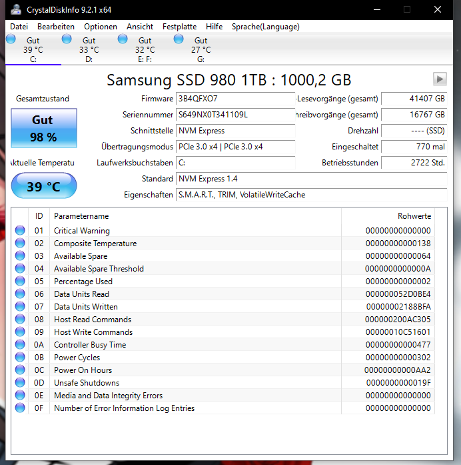
Task: Select the Data Units Written parameter name
Action: (86, 307)
